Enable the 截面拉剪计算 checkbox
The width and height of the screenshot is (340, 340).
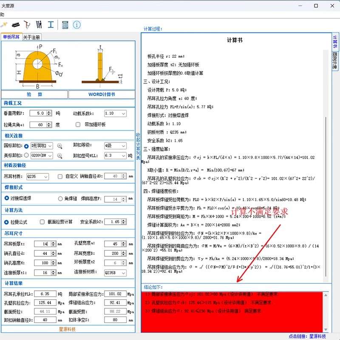[x=42, y=222]
